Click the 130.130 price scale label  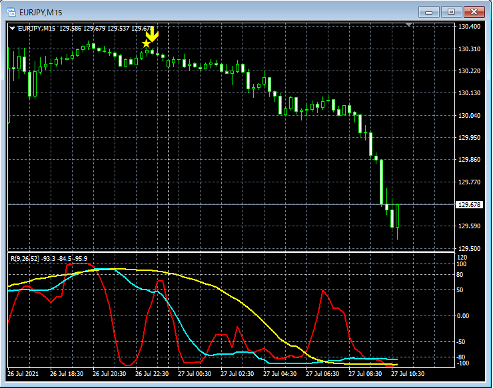point(470,93)
